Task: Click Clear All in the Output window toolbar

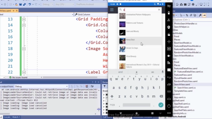Action: coord(87,86)
